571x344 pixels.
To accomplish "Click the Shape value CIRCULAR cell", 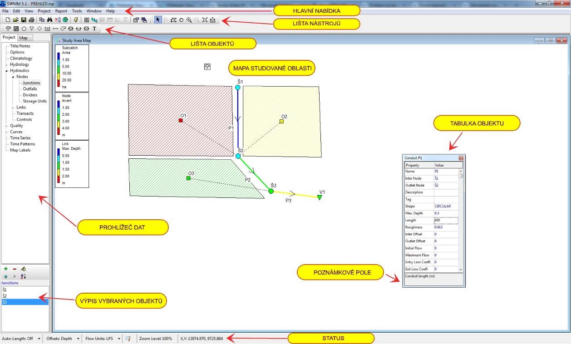I will [446, 206].
